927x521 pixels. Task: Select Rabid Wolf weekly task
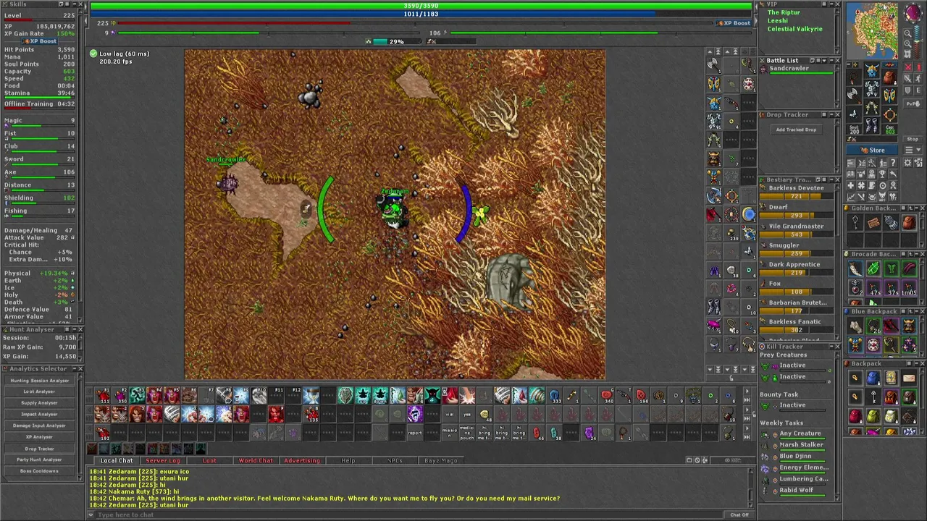coord(795,491)
